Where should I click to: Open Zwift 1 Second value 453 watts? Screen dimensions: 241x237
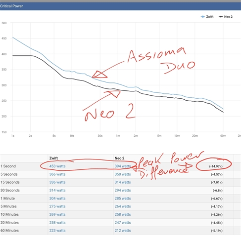pyautogui.click(x=57, y=166)
